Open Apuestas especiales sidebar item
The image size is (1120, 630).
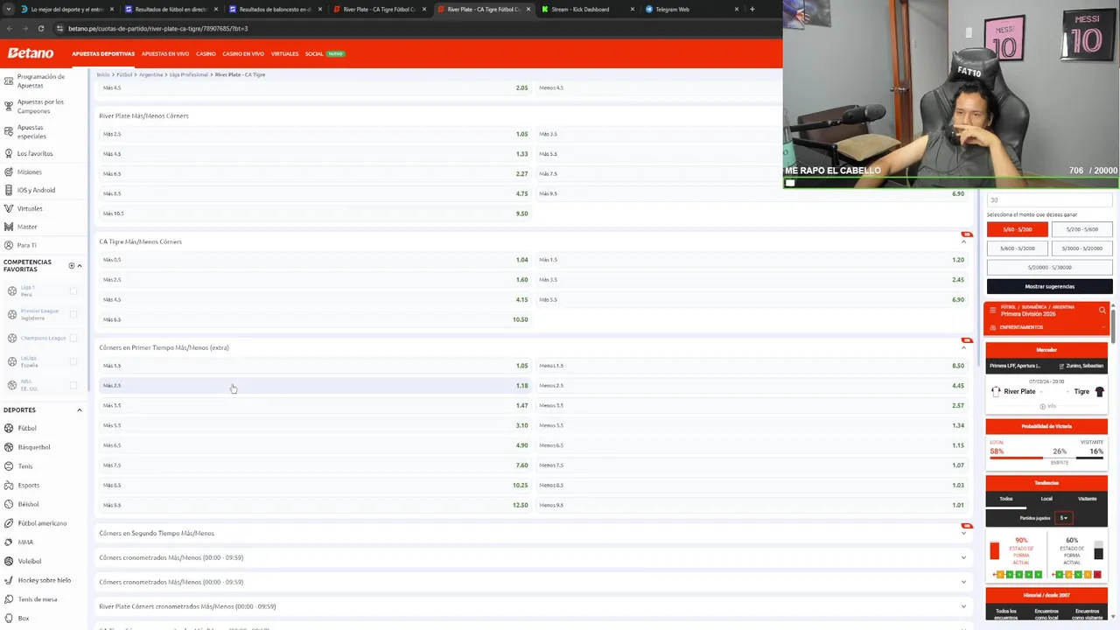(x=31, y=131)
